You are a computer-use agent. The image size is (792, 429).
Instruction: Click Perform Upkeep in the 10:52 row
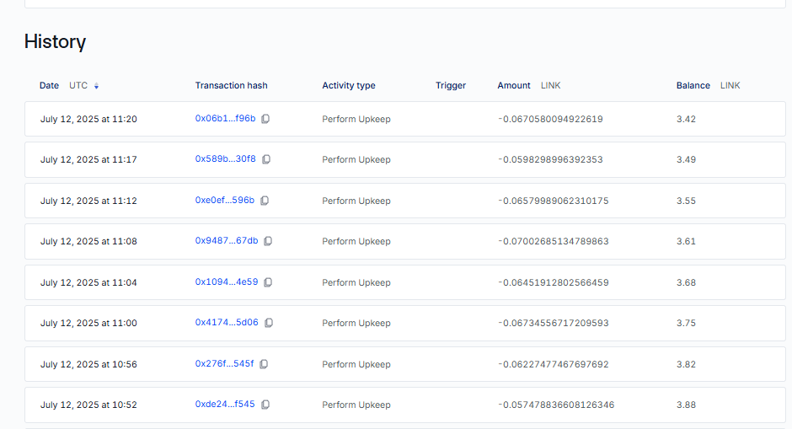(x=356, y=405)
